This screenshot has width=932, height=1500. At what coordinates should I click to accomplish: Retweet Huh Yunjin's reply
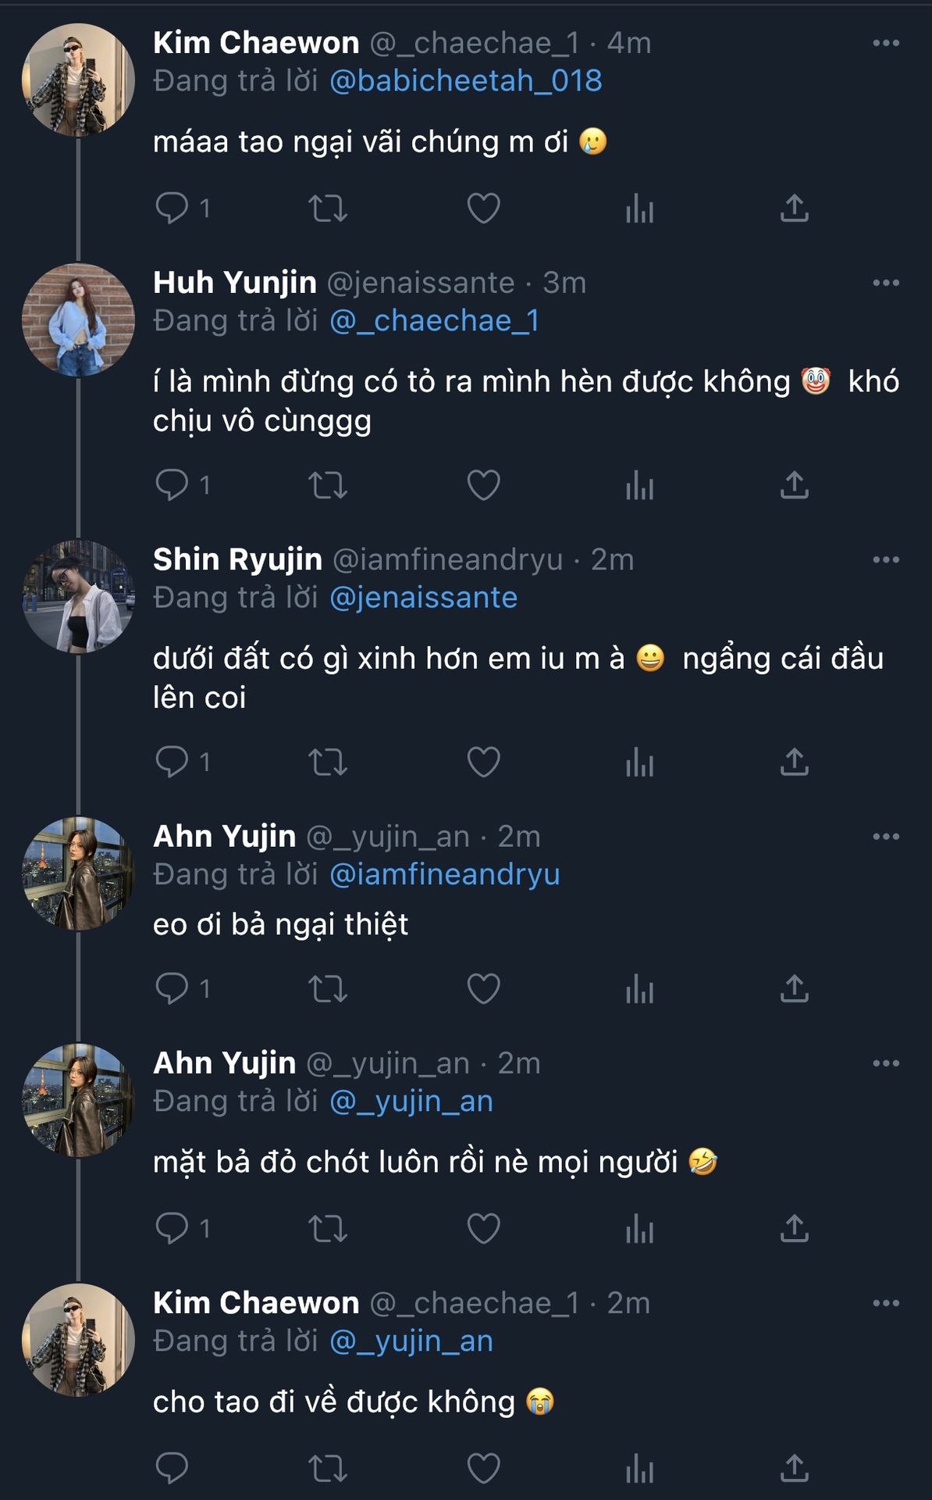tap(328, 485)
